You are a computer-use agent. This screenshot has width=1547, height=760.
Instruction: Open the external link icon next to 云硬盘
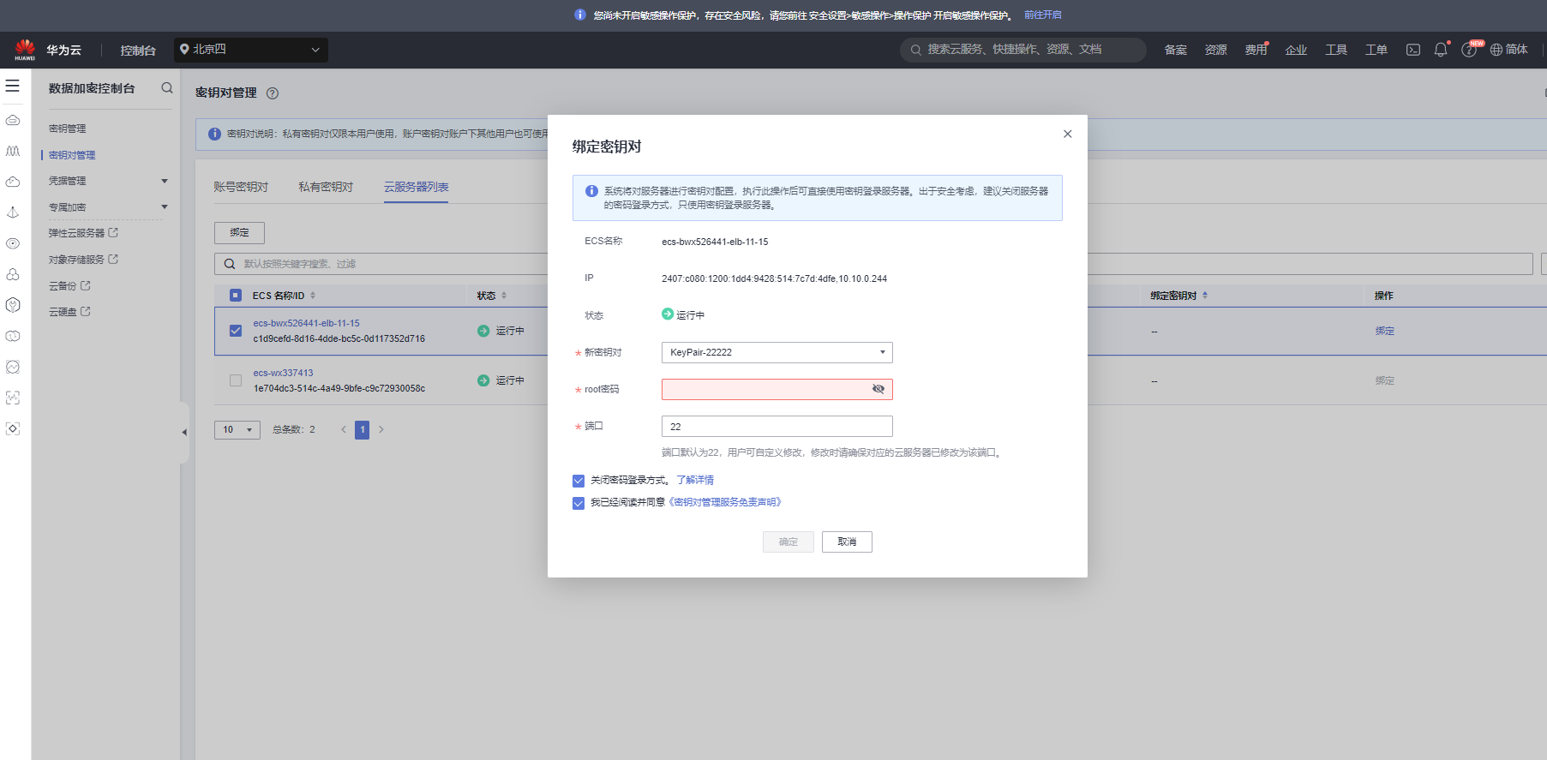click(x=85, y=312)
